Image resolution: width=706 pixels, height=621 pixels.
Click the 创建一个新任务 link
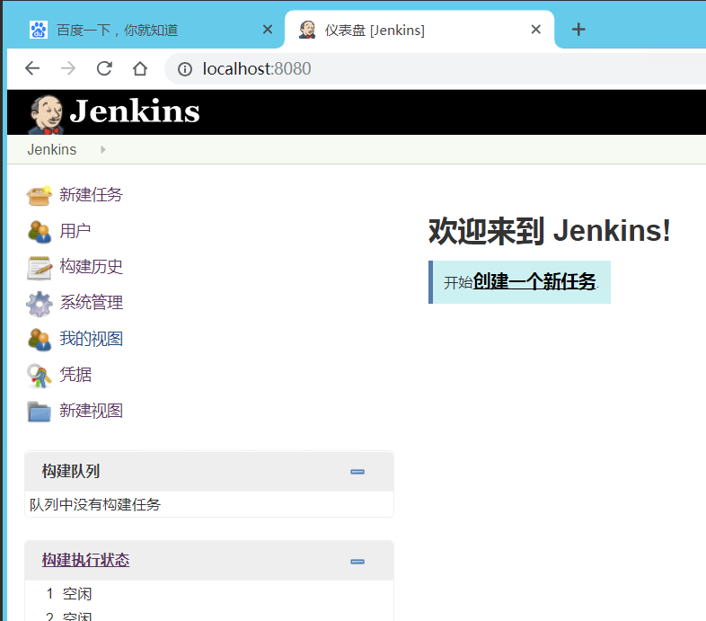534,281
